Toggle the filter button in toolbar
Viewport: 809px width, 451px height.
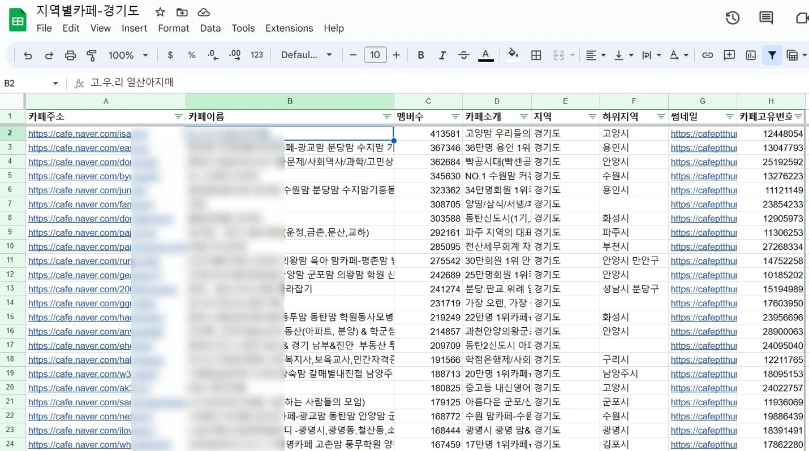pos(772,55)
